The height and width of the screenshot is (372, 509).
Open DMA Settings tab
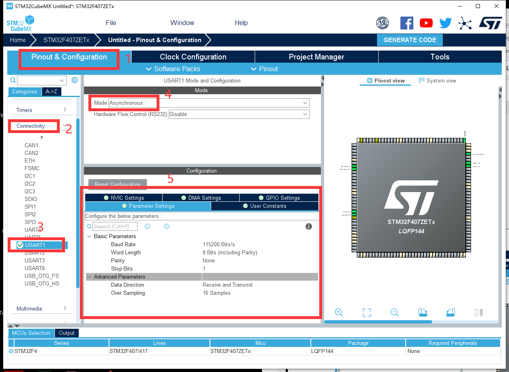point(201,198)
